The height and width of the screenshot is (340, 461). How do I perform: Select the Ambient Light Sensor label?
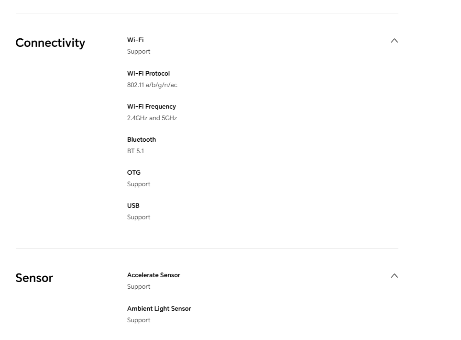click(x=159, y=308)
